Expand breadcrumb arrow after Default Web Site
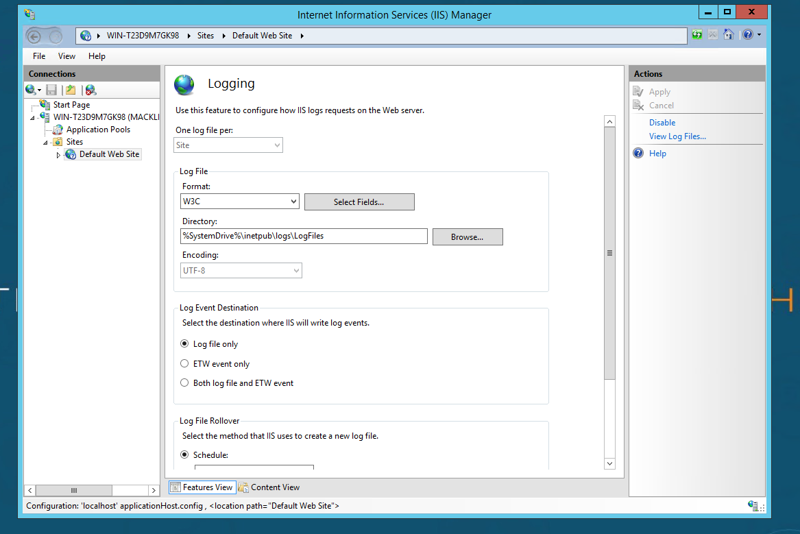 pyautogui.click(x=302, y=36)
